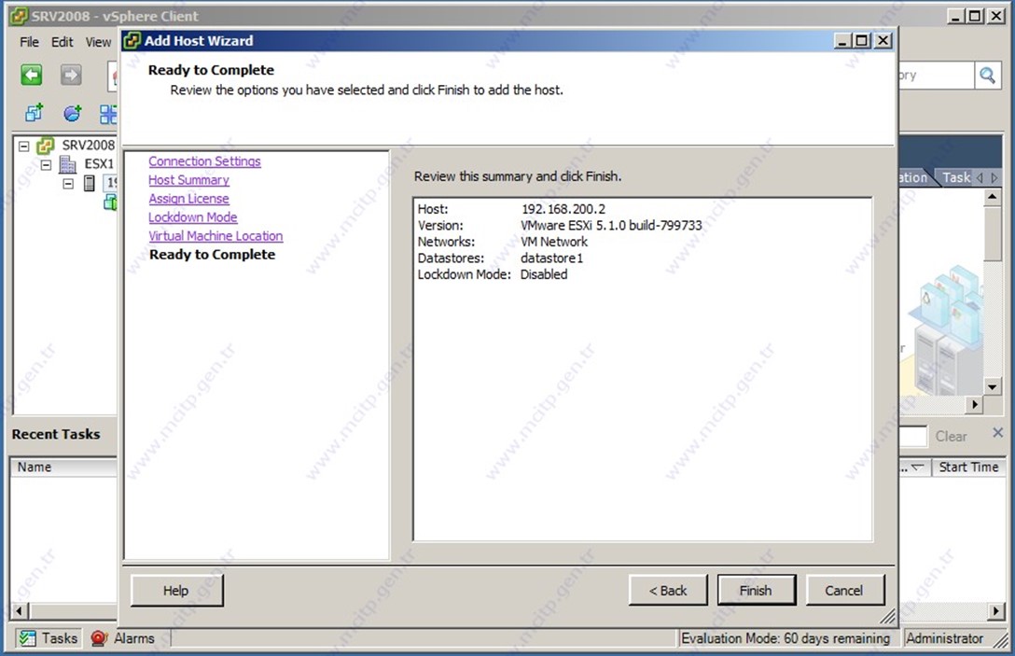
Task: Maximize the Add Host Wizard window
Action: (862, 41)
